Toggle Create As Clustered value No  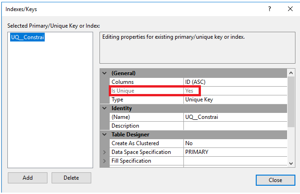(x=234, y=143)
